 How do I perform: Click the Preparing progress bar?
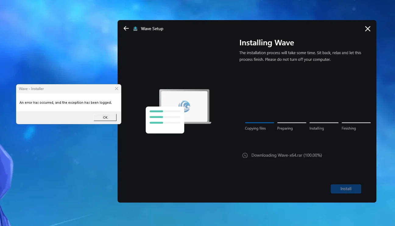coord(292,123)
